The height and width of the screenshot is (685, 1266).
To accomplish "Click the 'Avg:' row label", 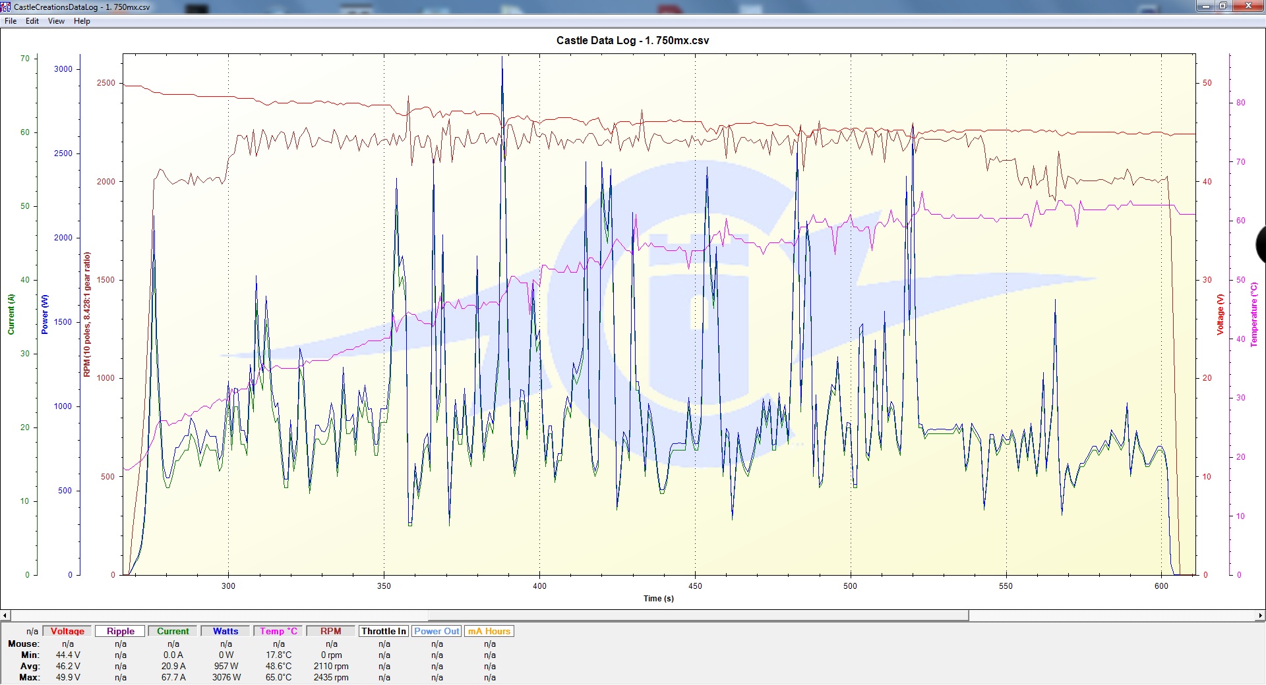I will coord(30,666).
